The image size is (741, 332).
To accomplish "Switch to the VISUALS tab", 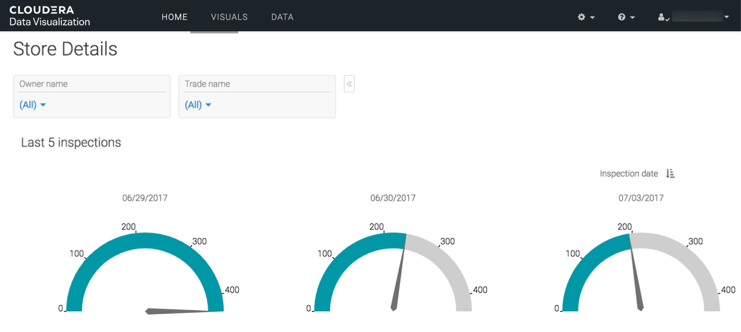I will tap(229, 17).
